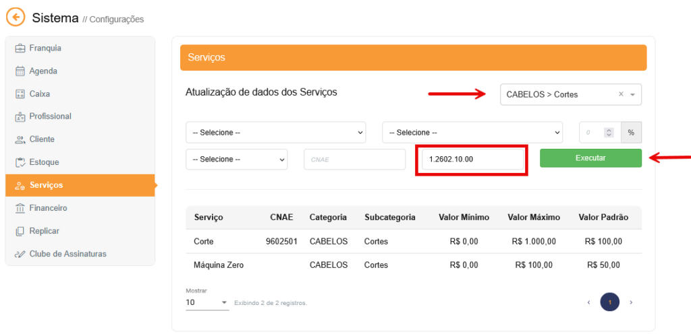Image resolution: width=691 pixels, height=336 pixels.
Task: Click the Agenda calendar icon
Action: tap(20, 71)
